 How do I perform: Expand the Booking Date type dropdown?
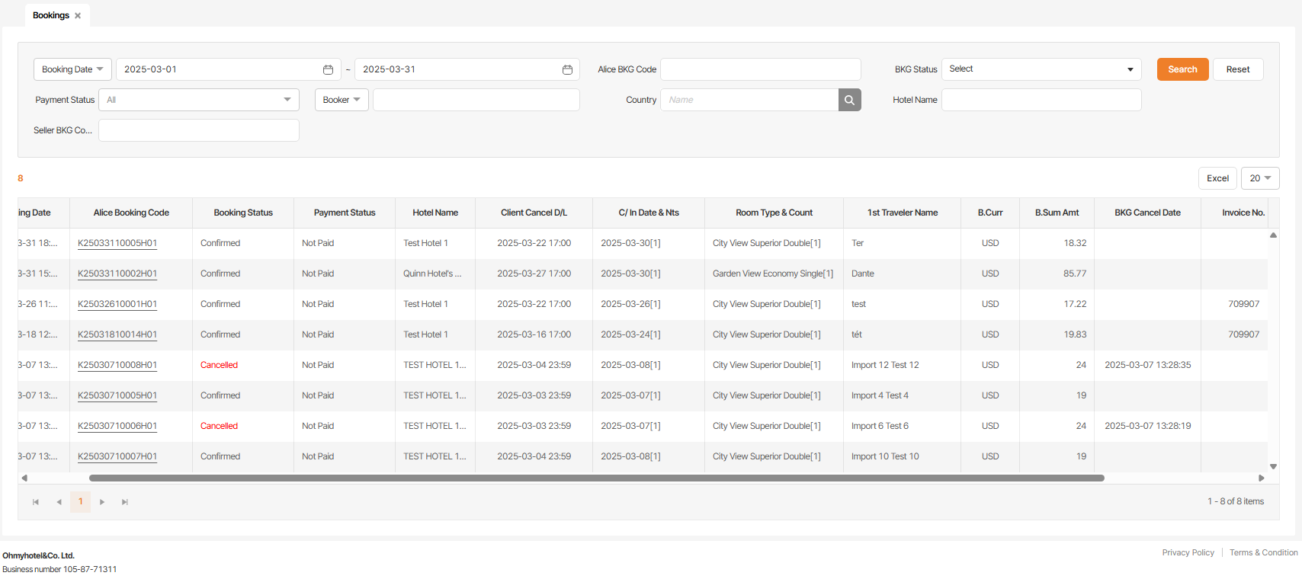72,69
